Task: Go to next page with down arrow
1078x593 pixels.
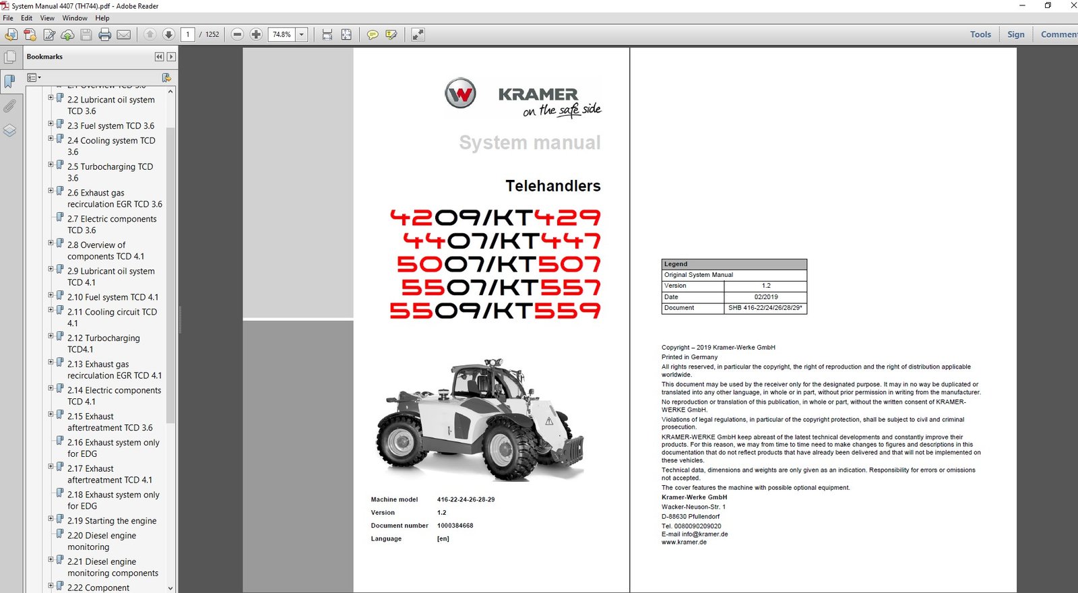Action: 168,34
